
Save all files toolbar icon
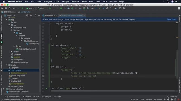pyautogui.click(x=6, y=8)
